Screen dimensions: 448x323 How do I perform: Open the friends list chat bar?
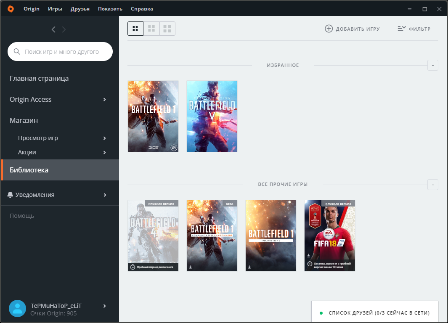(374, 312)
